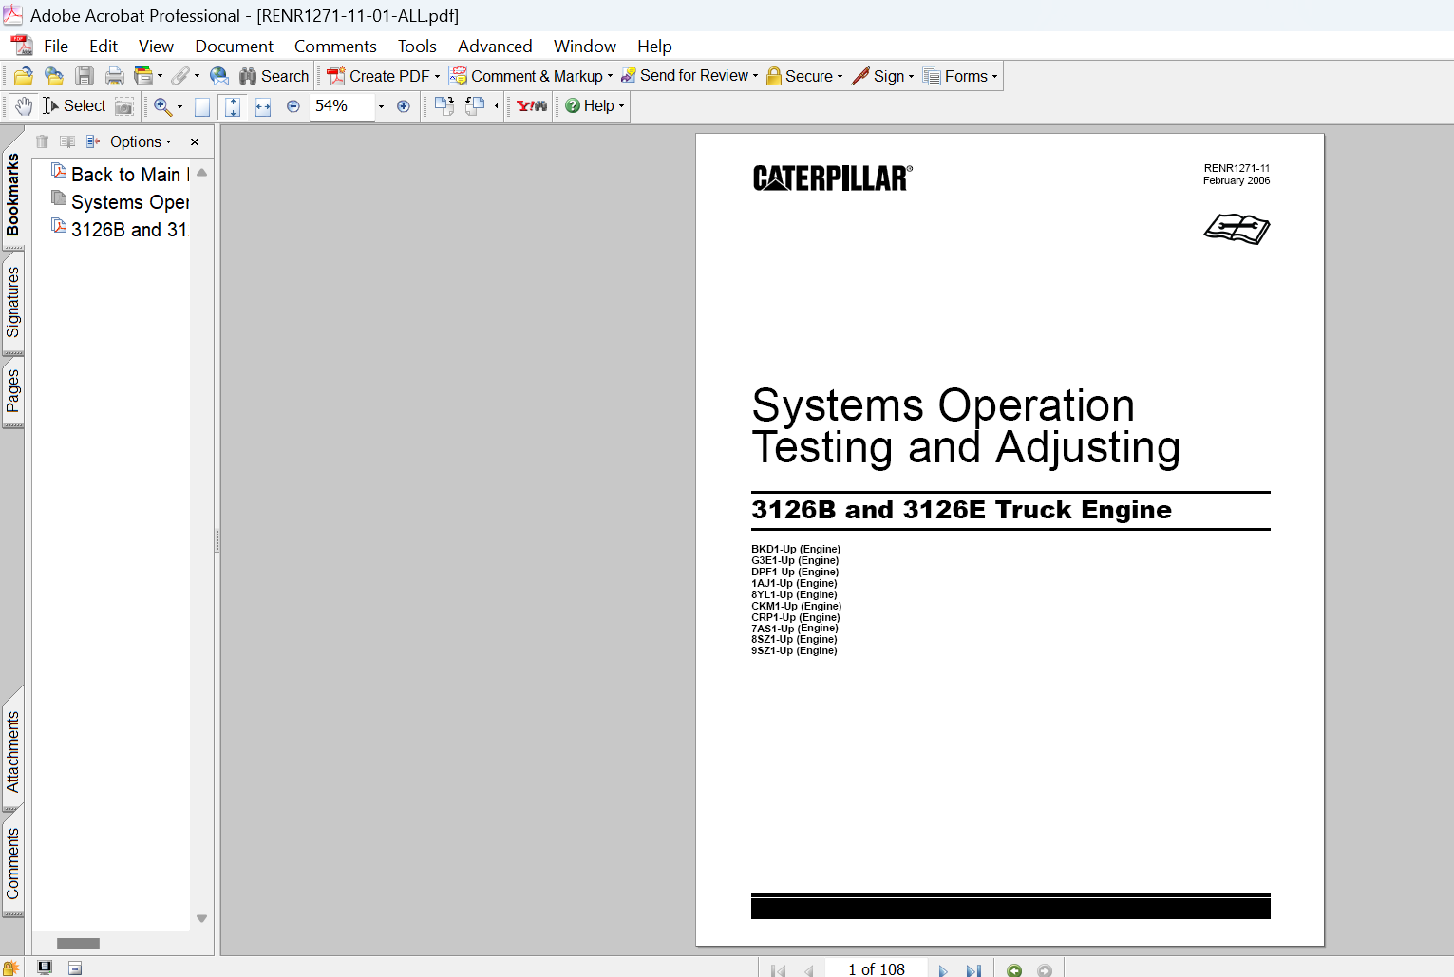Screen dimensions: 1454x977
Task: Open the bookmarks Options menu
Action: pyautogui.click(x=141, y=141)
